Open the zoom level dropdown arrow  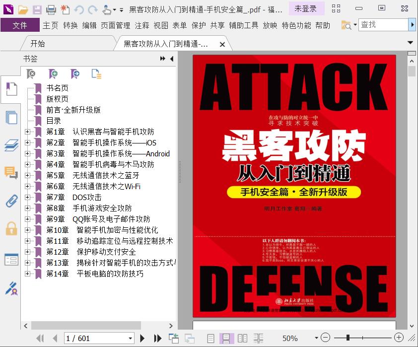[316, 338]
